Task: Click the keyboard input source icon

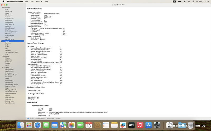Action: (174, 2)
